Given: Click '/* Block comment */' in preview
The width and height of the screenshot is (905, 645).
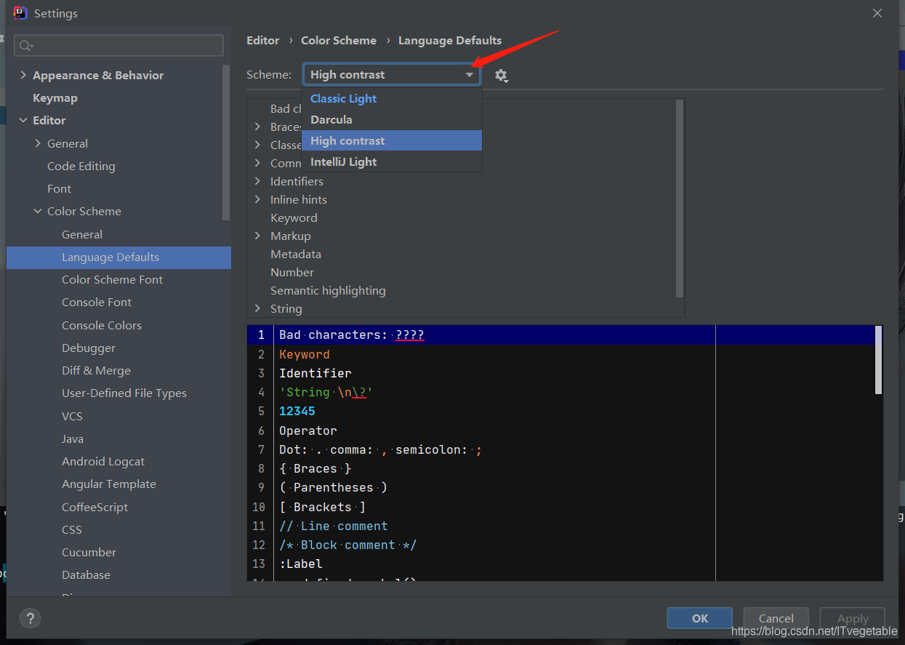Looking at the screenshot, I should pos(348,545).
